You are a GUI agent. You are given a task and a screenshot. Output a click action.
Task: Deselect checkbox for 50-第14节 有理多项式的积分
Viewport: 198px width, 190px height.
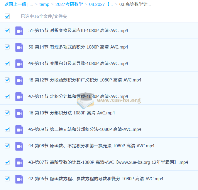click(x=7, y=47)
